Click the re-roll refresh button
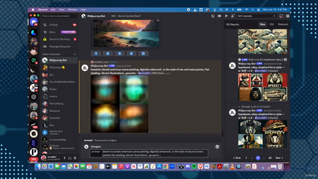This screenshot has height=179, width=318. [143, 54]
